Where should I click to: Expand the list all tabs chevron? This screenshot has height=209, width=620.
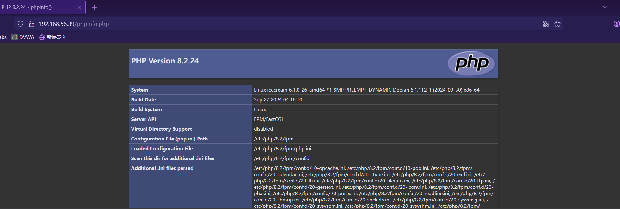coord(605,7)
